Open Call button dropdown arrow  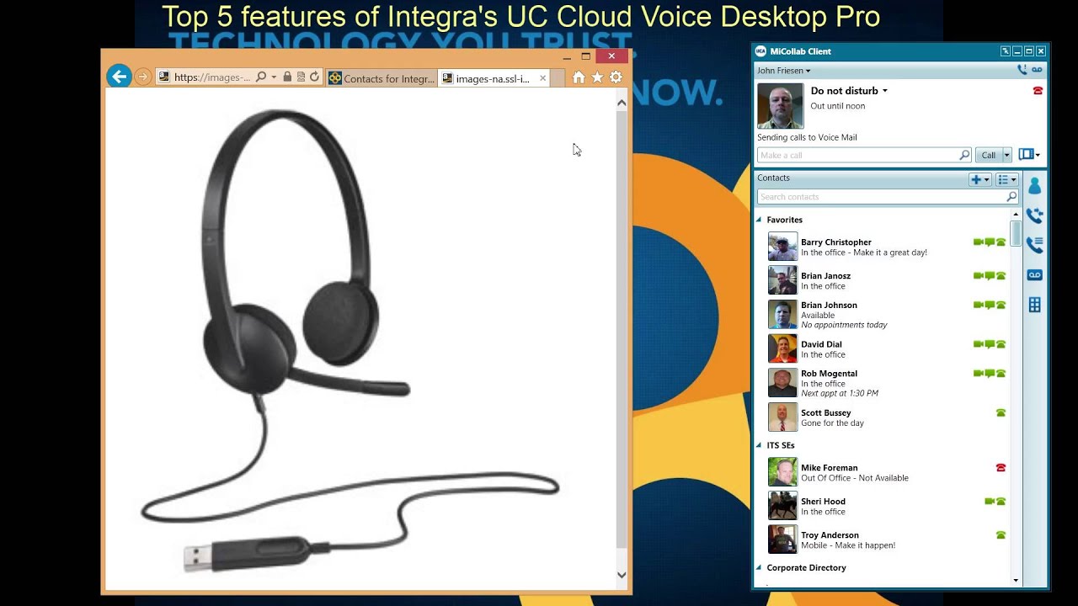(x=1006, y=155)
